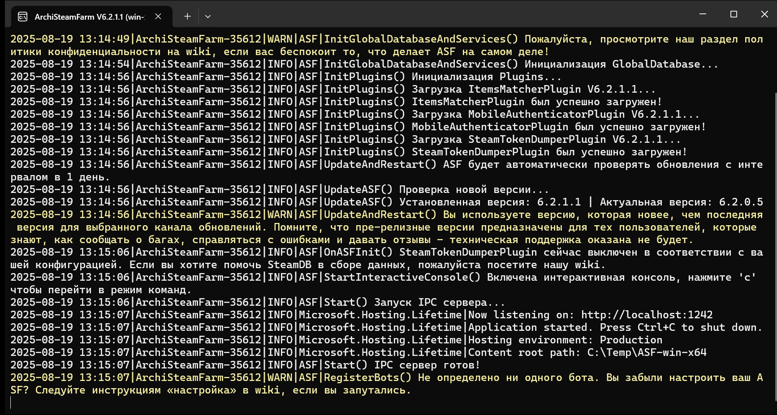
Task: Click the text "нажмите 'c'"
Action: tap(722, 278)
